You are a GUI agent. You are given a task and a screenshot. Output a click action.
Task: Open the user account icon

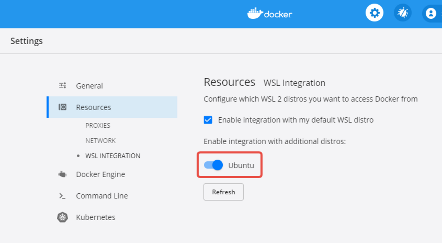click(431, 13)
